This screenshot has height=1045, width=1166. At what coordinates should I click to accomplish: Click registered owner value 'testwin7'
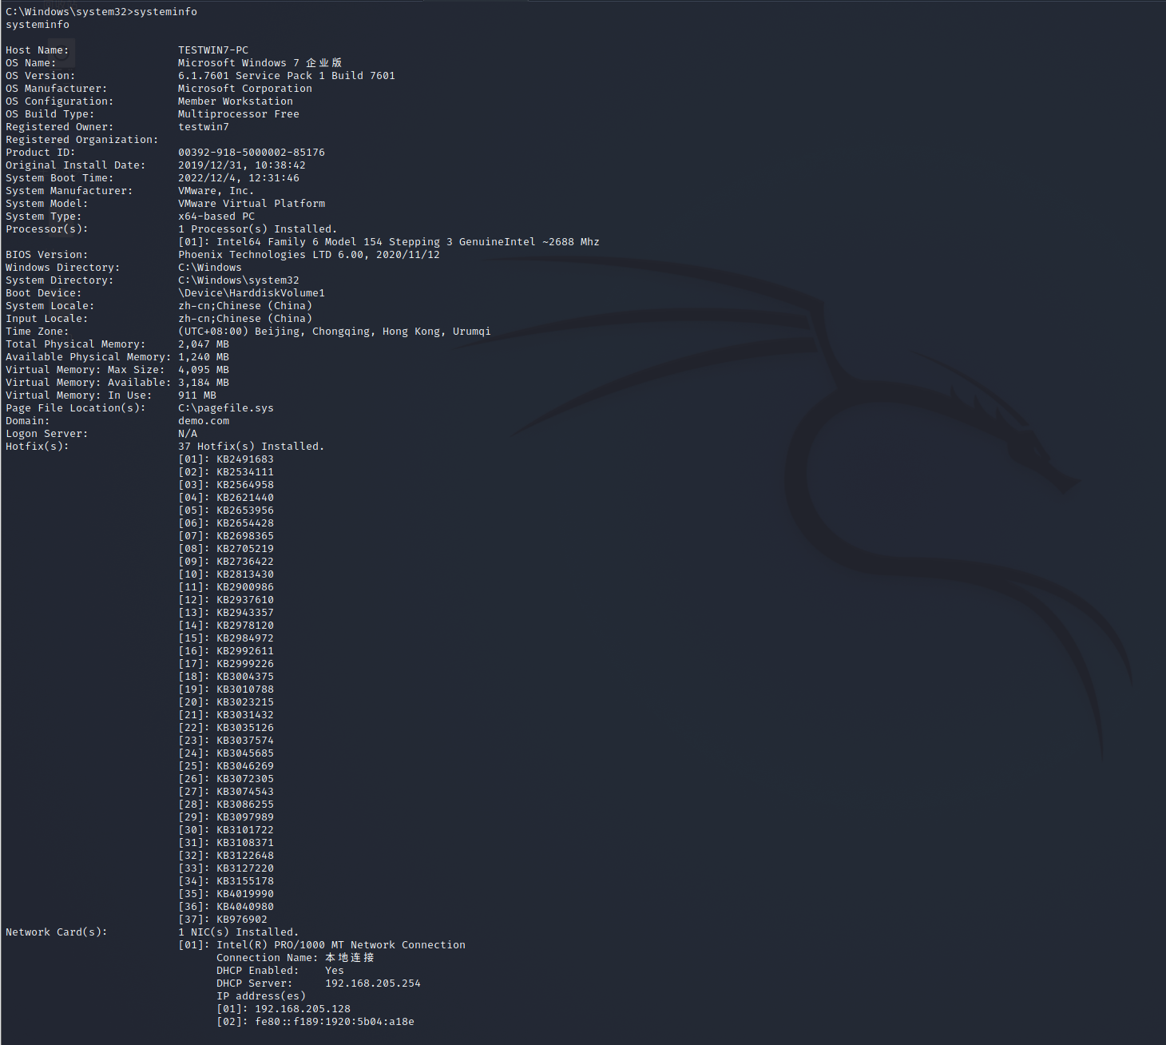click(x=204, y=127)
